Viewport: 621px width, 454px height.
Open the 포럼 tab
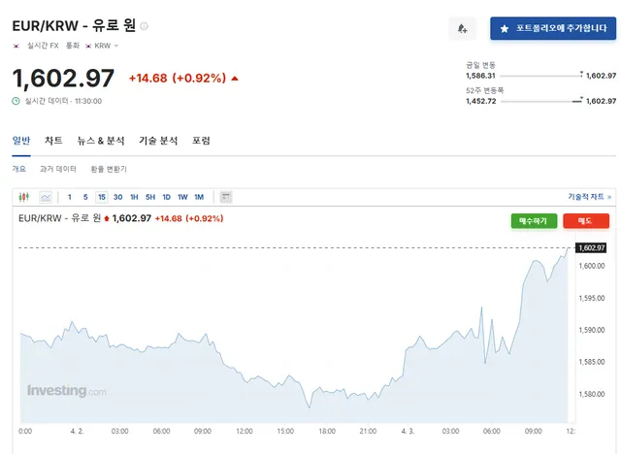201,141
